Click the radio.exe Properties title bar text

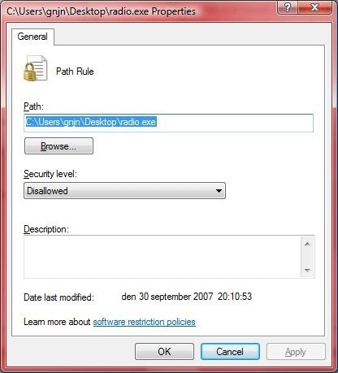[x=101, y=11]
